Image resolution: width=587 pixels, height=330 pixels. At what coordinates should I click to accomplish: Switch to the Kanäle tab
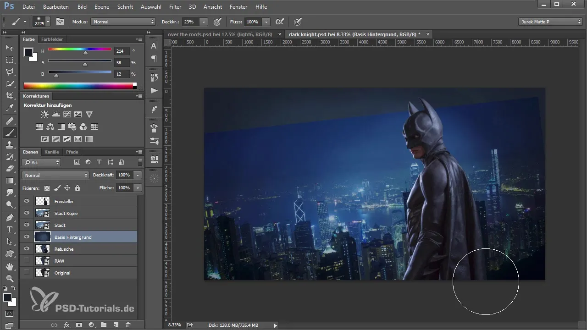coord(52,152)
